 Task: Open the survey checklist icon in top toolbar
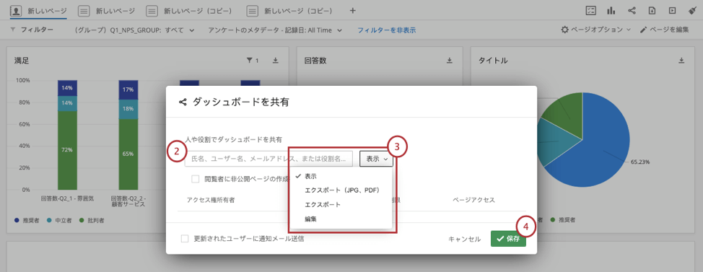click(591, 10)
